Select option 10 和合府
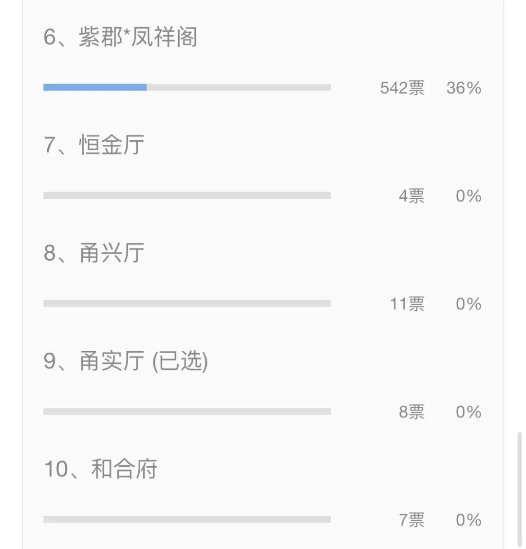The image size is (526, 549). point(100,469)
